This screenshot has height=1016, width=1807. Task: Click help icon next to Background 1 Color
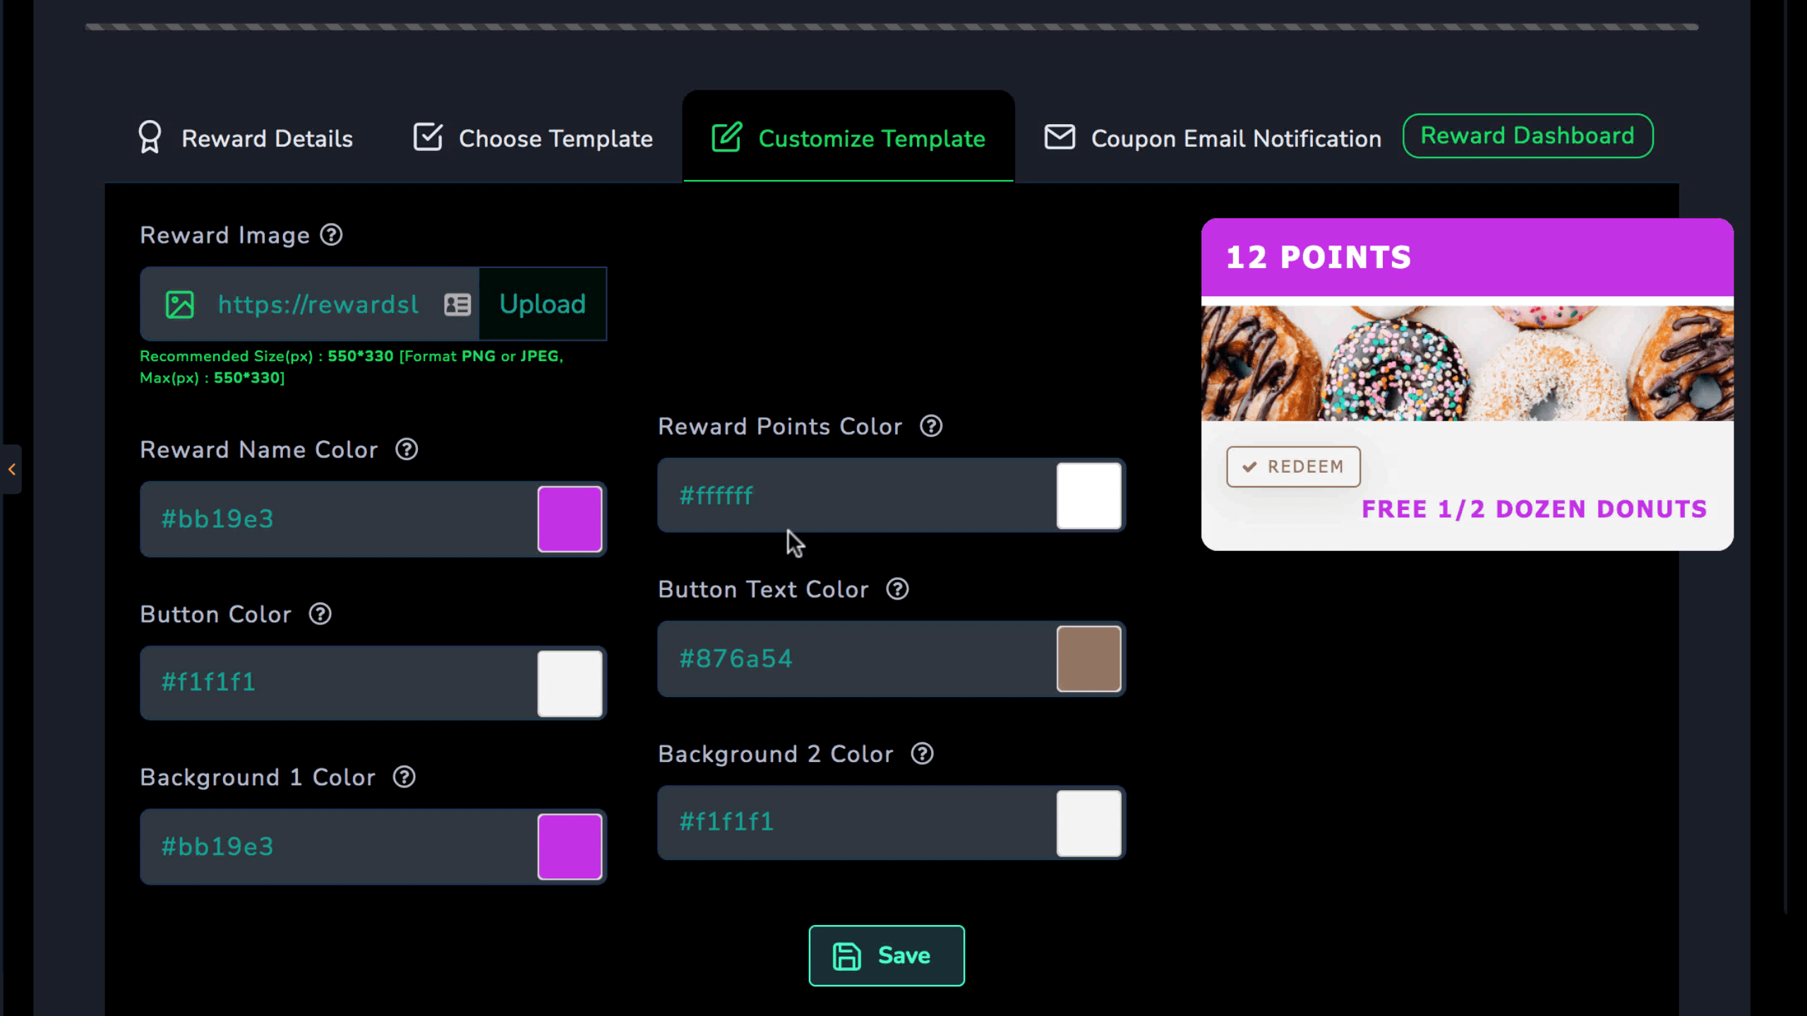click(404, 777)
